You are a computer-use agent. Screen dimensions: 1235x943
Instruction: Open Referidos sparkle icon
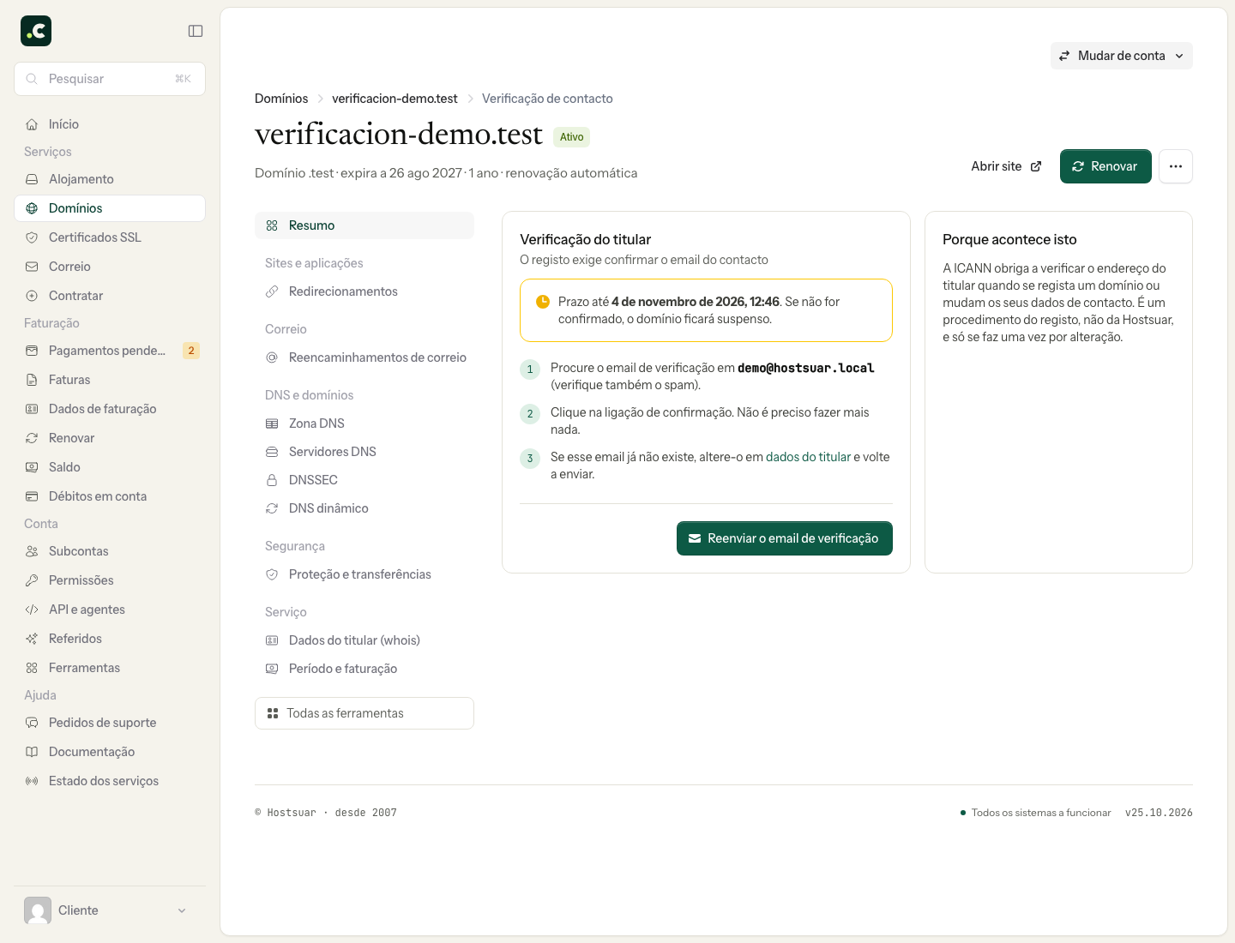32,639
